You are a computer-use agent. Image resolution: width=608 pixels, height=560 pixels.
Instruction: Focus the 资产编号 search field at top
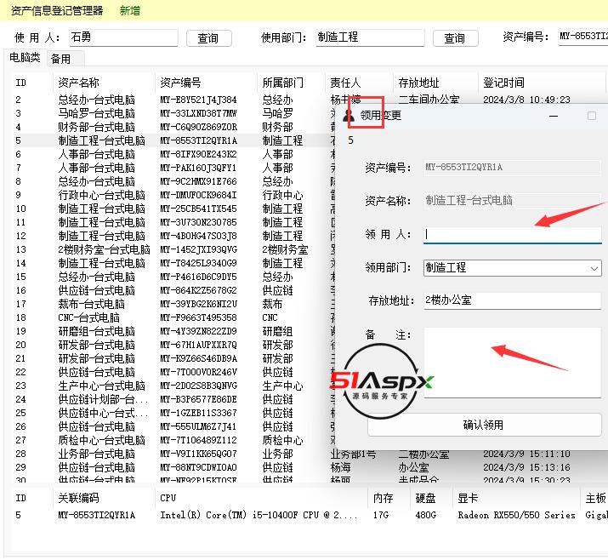(x=582, y=37)
